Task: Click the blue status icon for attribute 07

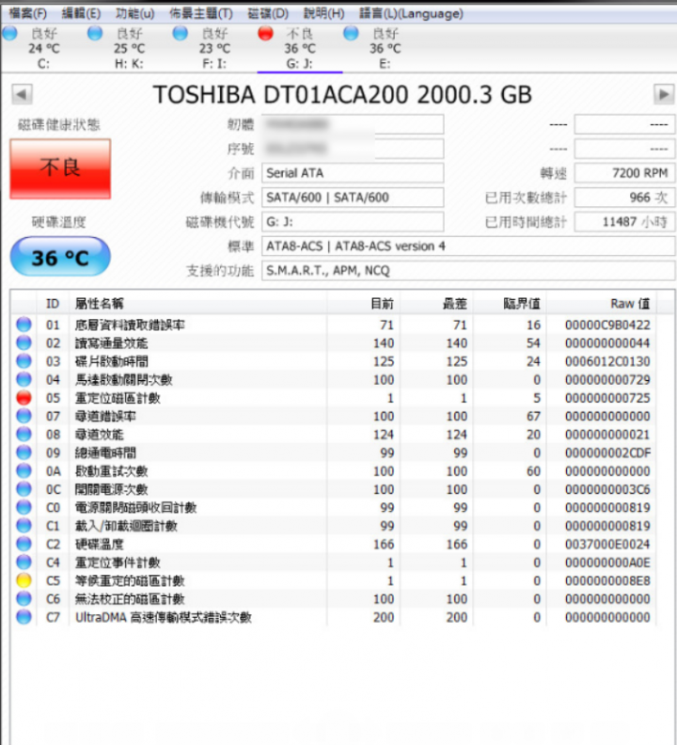Action: click(x=24, y=416)
